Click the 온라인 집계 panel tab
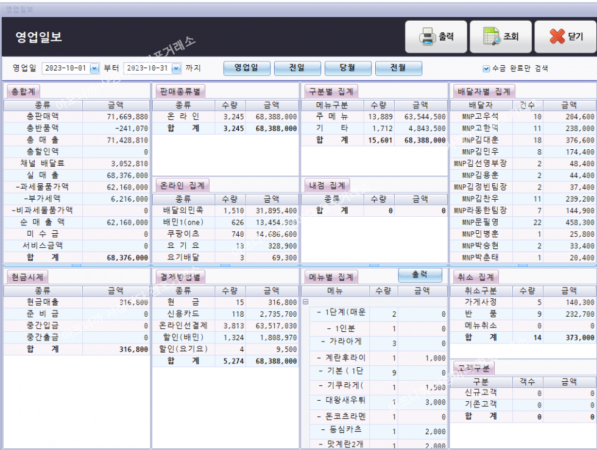This screenshot has width=597, height=450. click(x=183, y=185)
